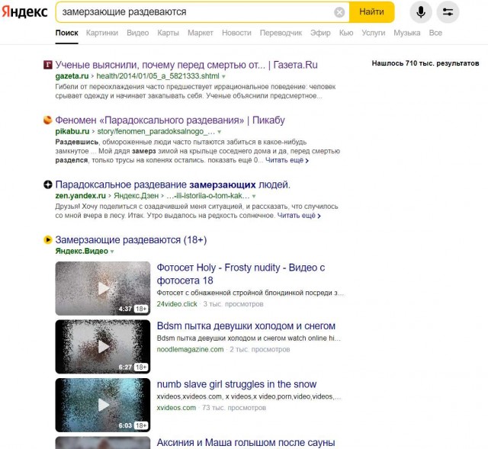488x449 pixels.
Task: Open the Переводчик tab
Action: (x=281, y=33)
